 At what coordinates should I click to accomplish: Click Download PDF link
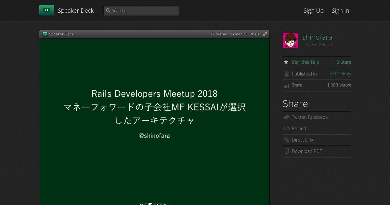coord(307,151)
